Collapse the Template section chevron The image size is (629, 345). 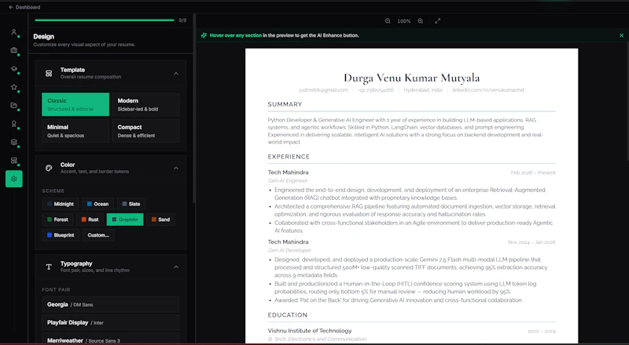(176, 73)
